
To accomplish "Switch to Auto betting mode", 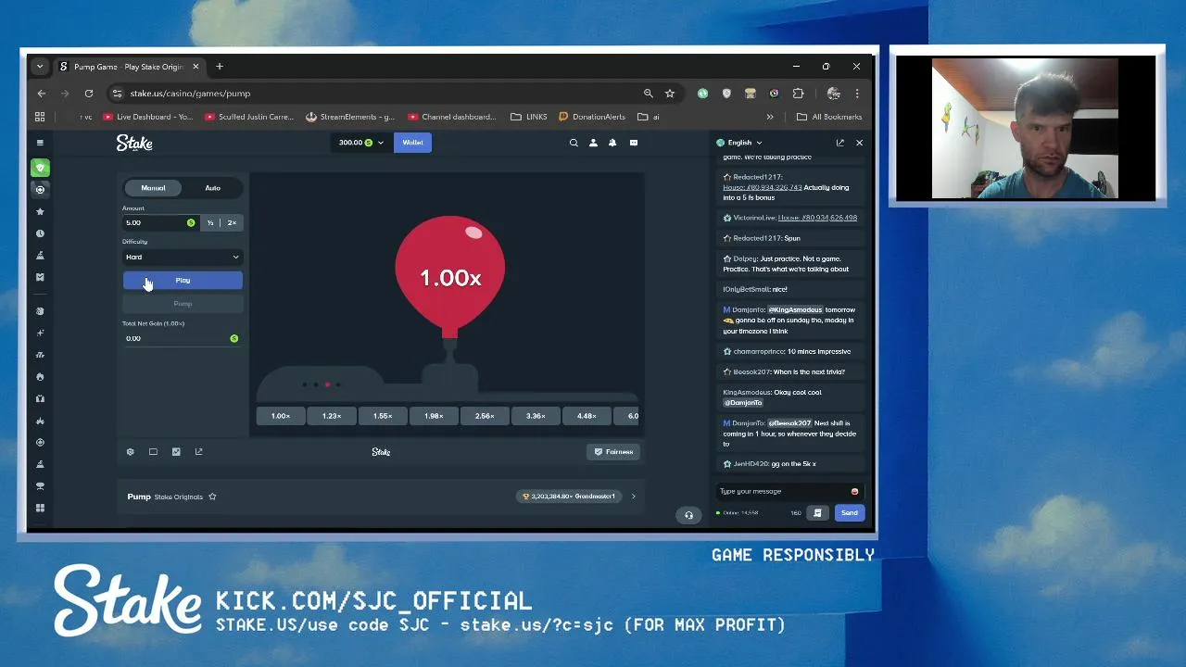I will tap(213, 188).
